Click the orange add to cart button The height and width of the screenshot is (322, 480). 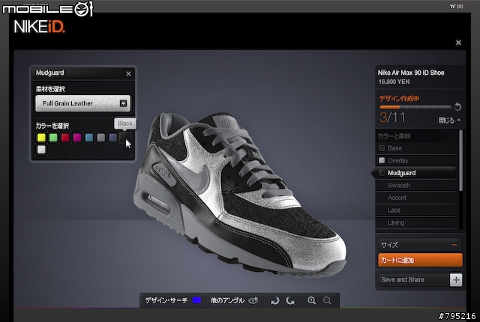(x=420, y=260)
